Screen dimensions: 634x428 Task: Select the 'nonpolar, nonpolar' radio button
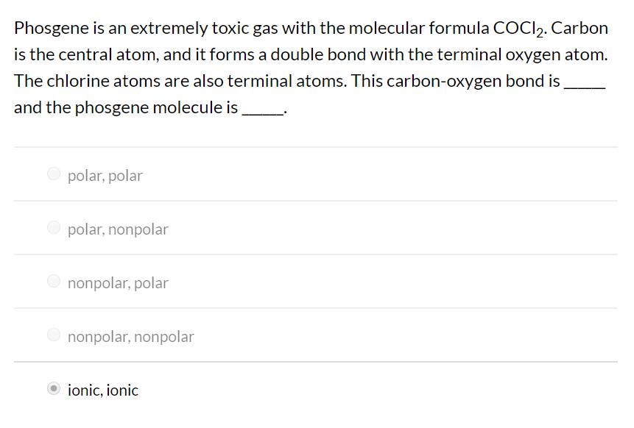53,335
